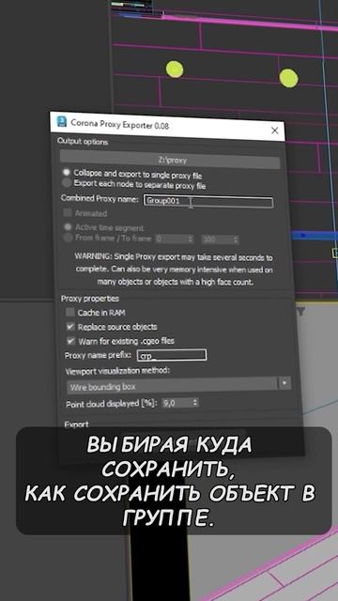Click the Combined Proxy name field
The height and width of the screenshot is (601, 338).
tap(208, 202)
